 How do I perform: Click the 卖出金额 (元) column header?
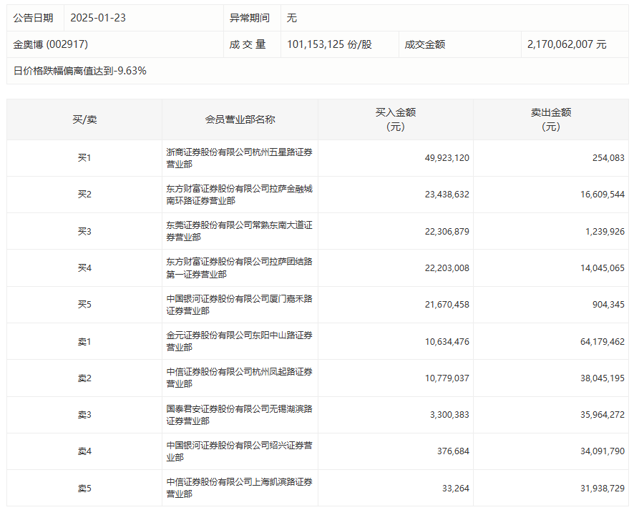click(x=551, y=119)
